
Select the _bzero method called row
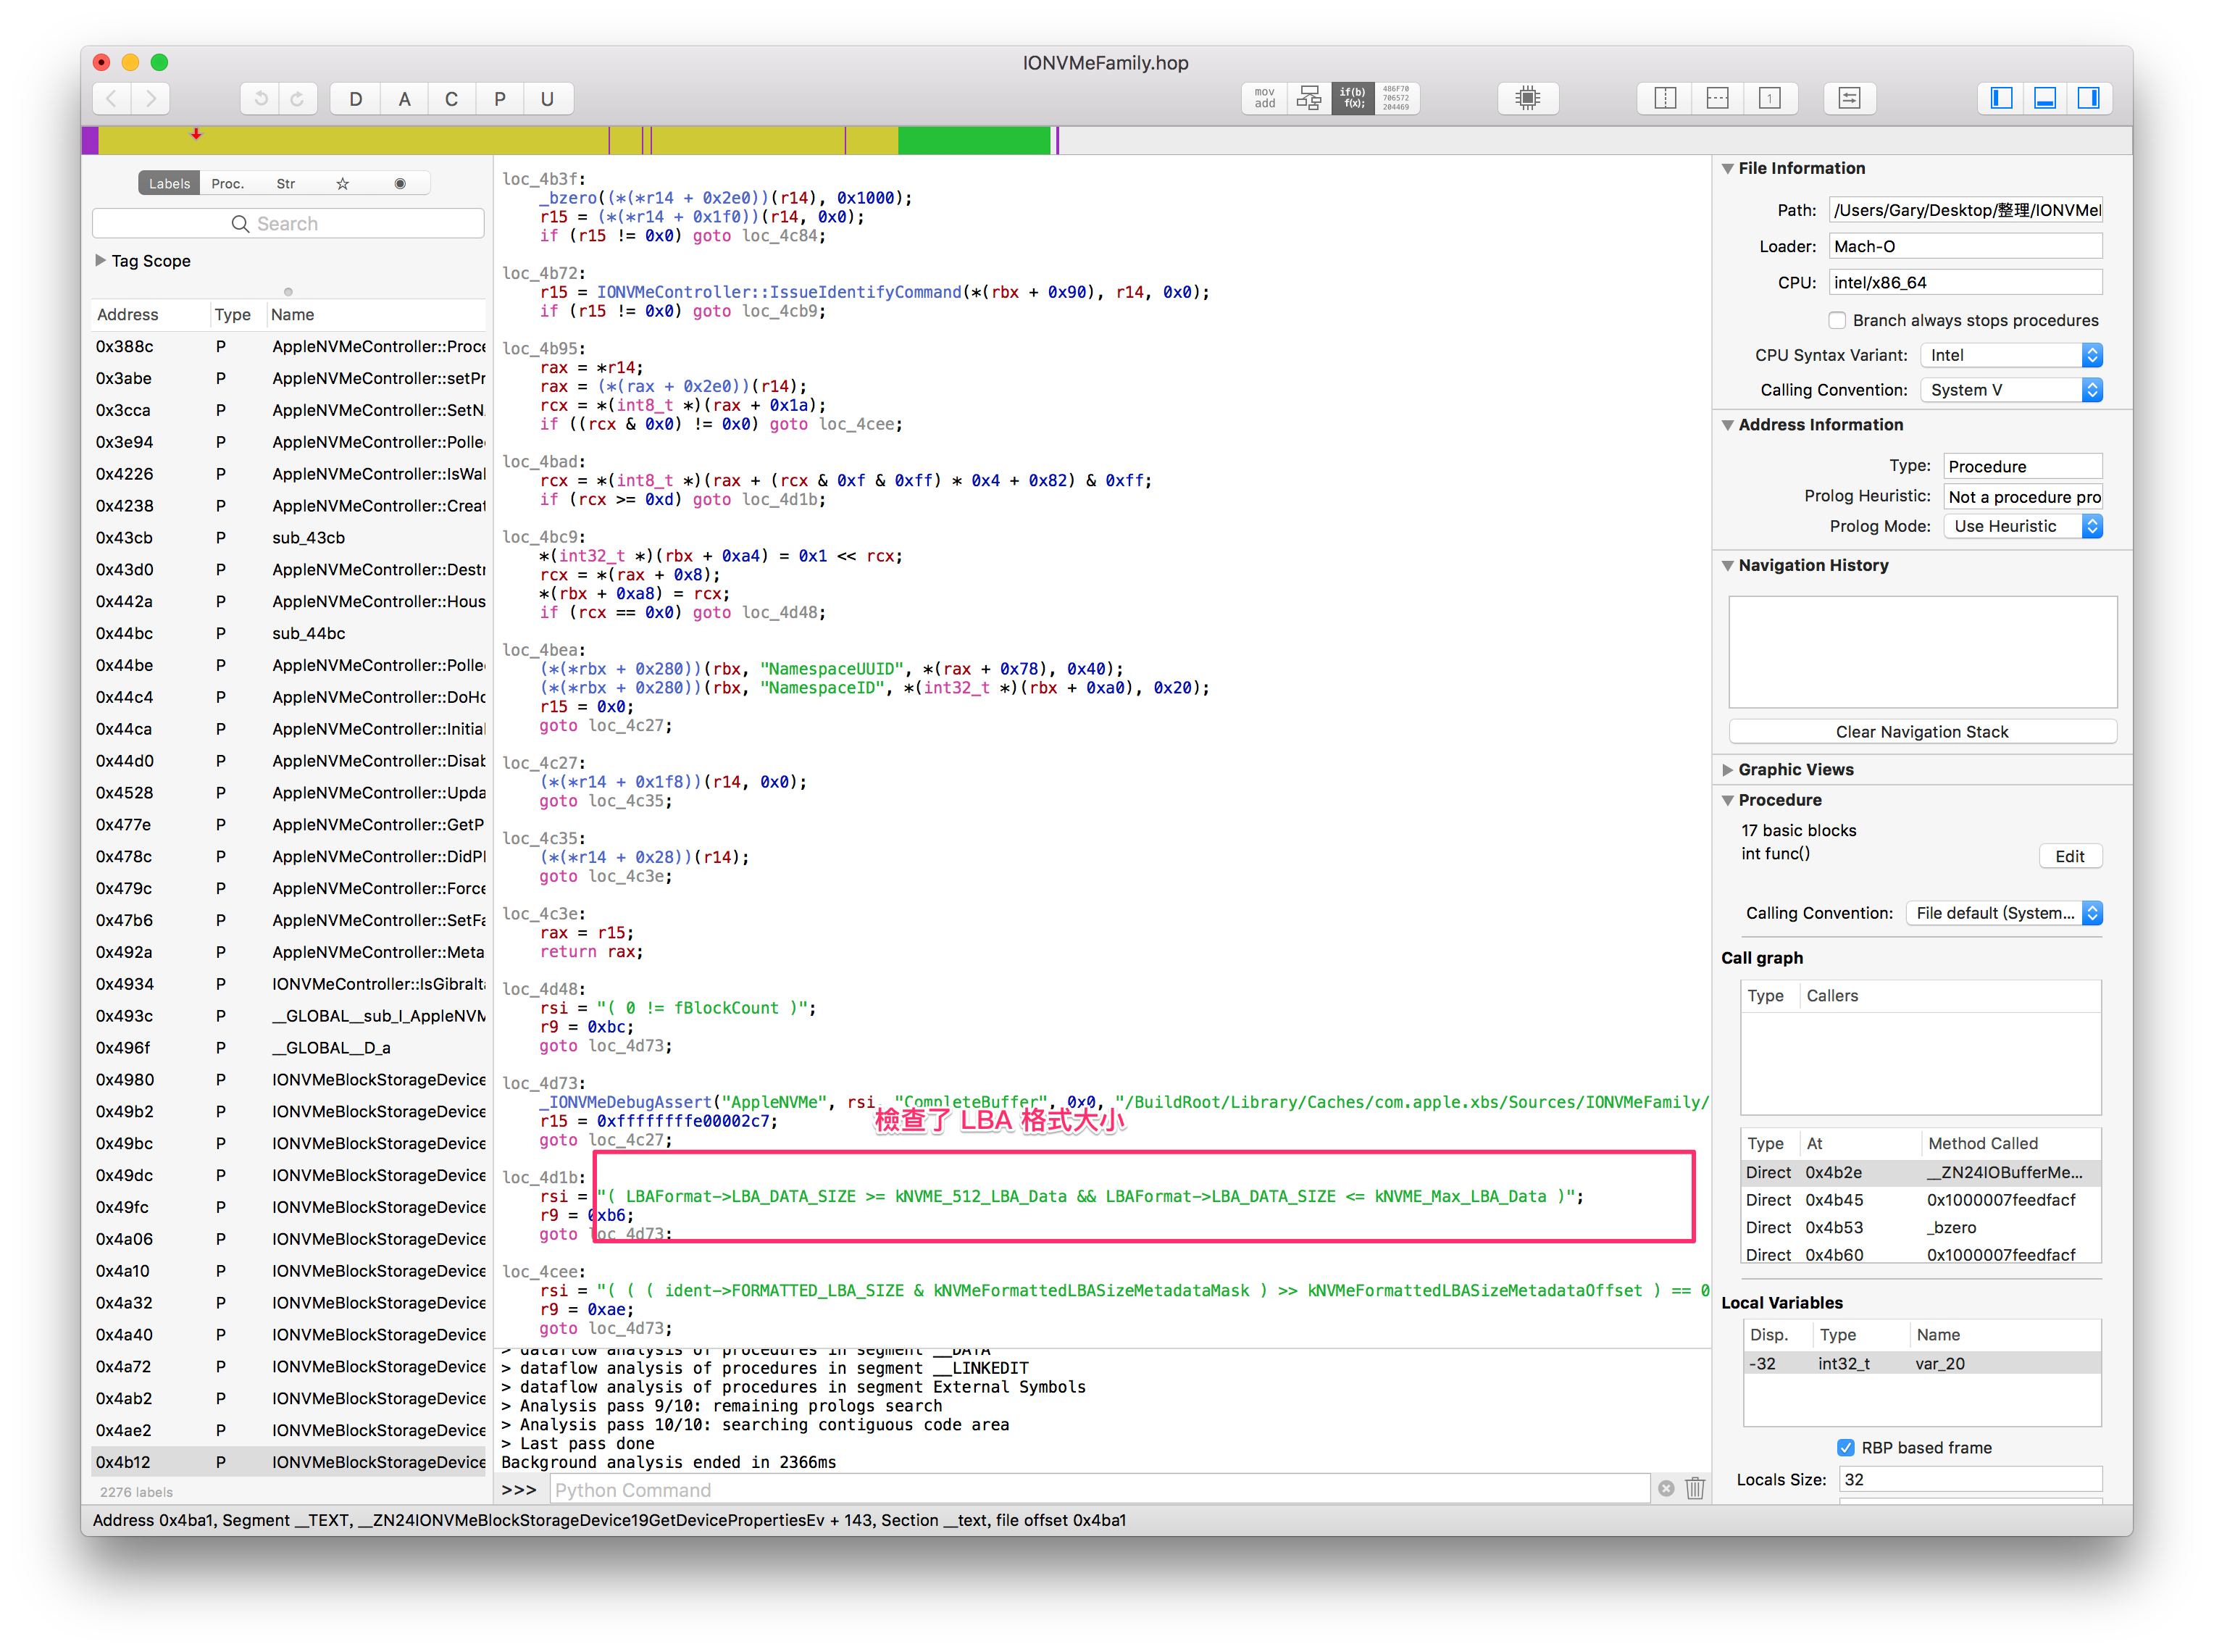(1920, 1227)
